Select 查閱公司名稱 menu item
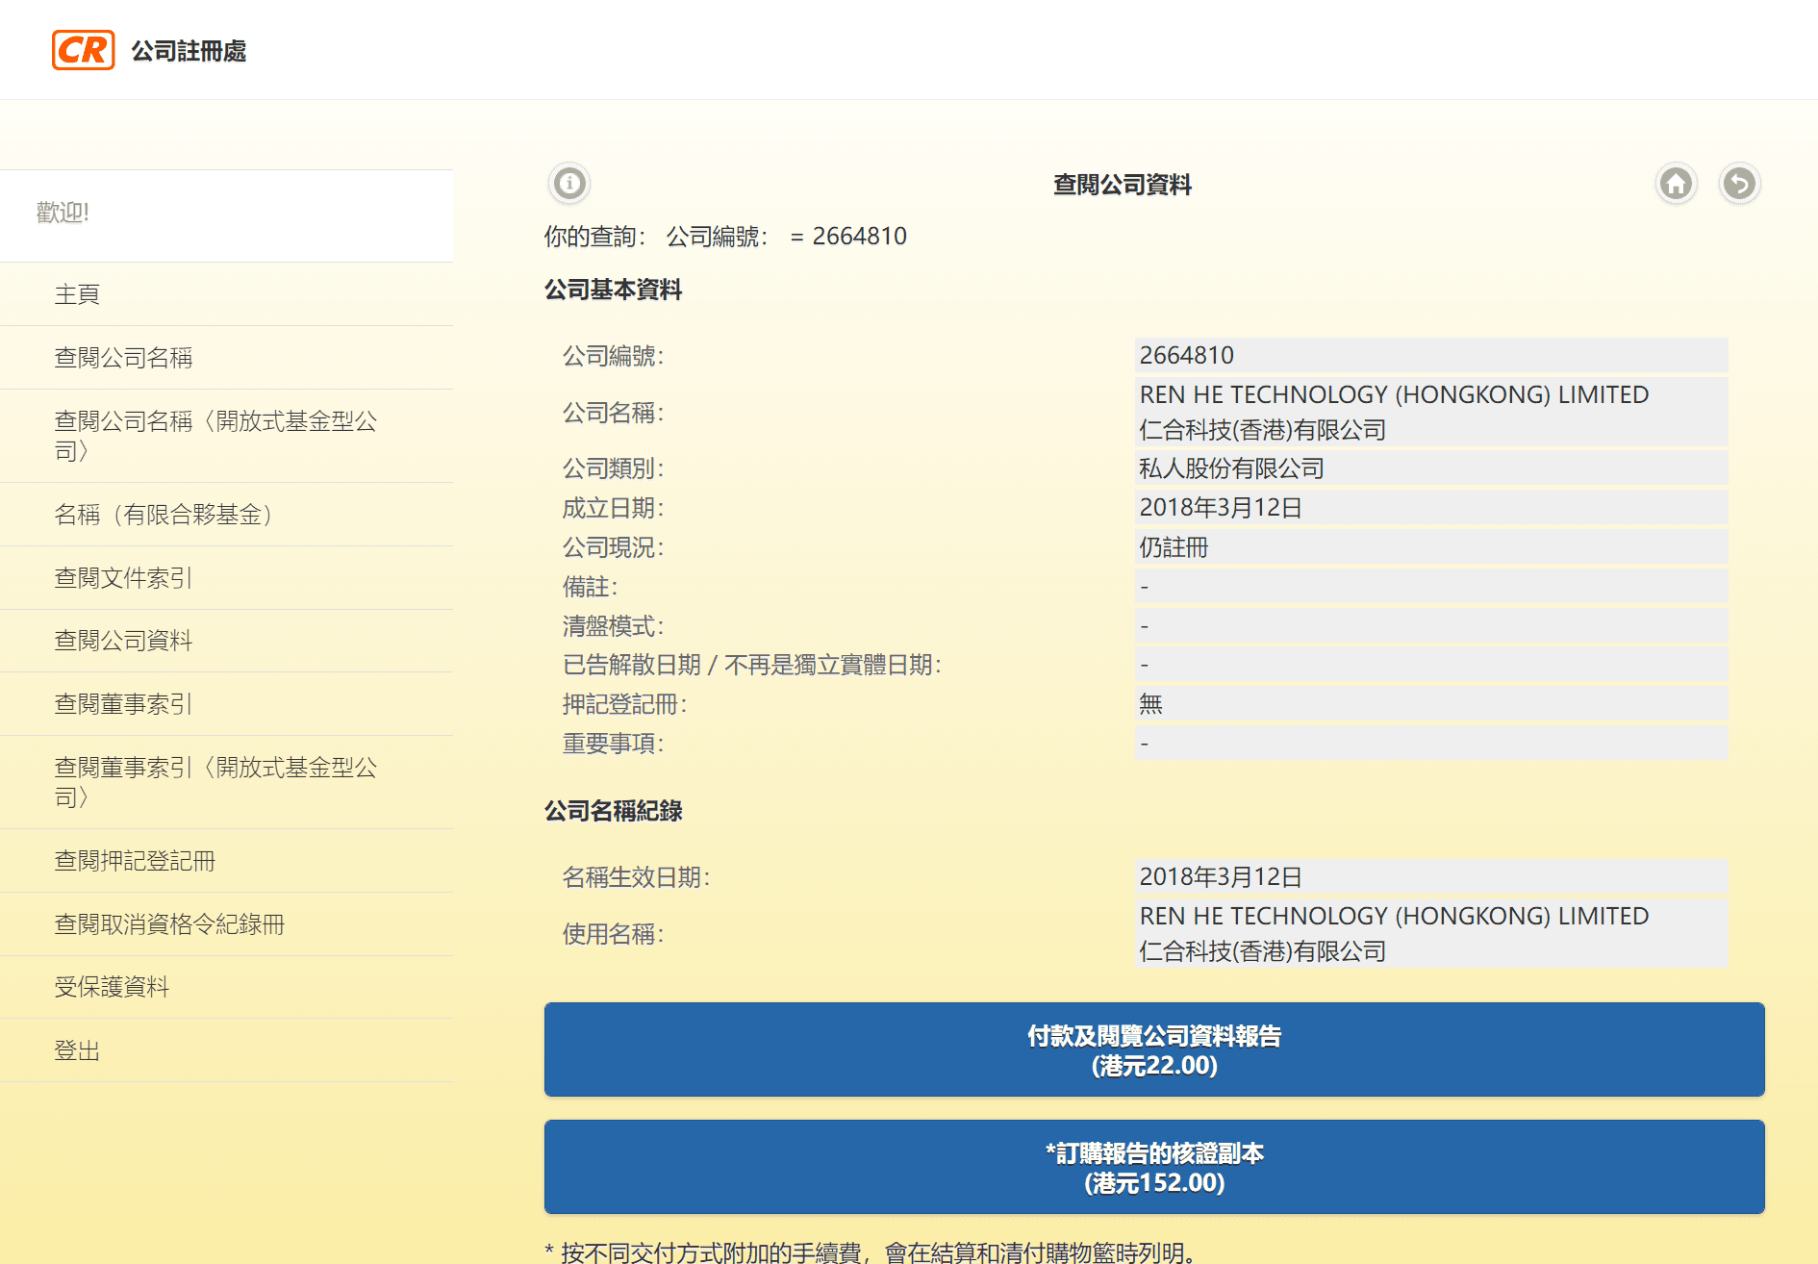The height and width of the screenshot is (1264, 1818). point(226,358)
